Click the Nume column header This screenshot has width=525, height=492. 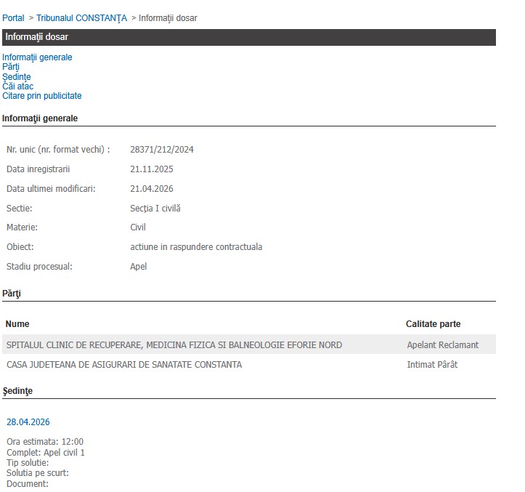click(x=17, y=324)
